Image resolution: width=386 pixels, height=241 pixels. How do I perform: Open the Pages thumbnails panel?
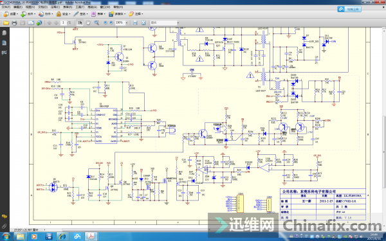[x=5, y=33]
